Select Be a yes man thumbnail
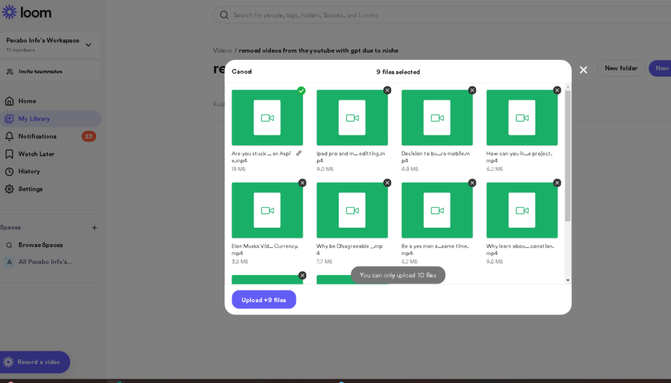This screenshot has height=383, width=671. coord(437,210)
